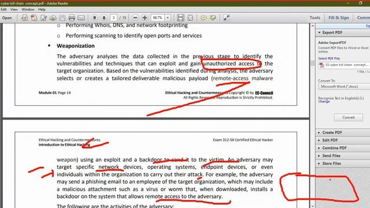
Task: Zoom out with the minus icon
Action: pyautogui.click(x=135, y=18)
